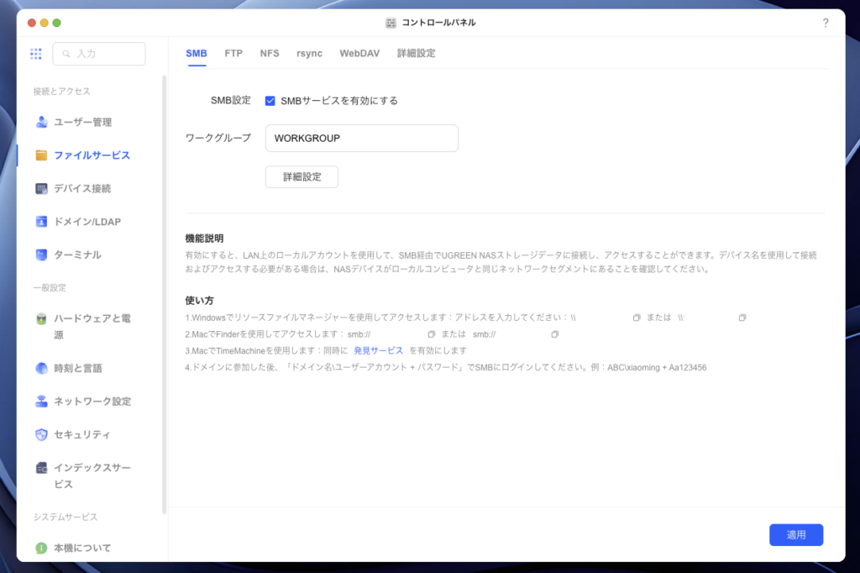Screen dimensions: 860x573
Task: Click the Terminal (ターミナル) icon
Action: (41, 255)
